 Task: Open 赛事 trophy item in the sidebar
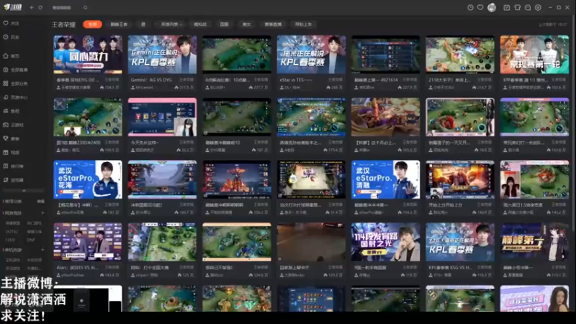click(x=12, y=138)
